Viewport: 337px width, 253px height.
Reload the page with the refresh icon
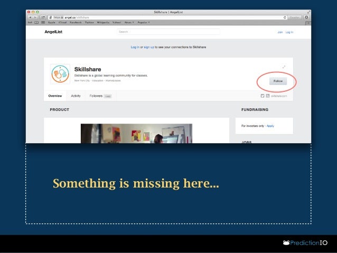(x=285, y=17)
